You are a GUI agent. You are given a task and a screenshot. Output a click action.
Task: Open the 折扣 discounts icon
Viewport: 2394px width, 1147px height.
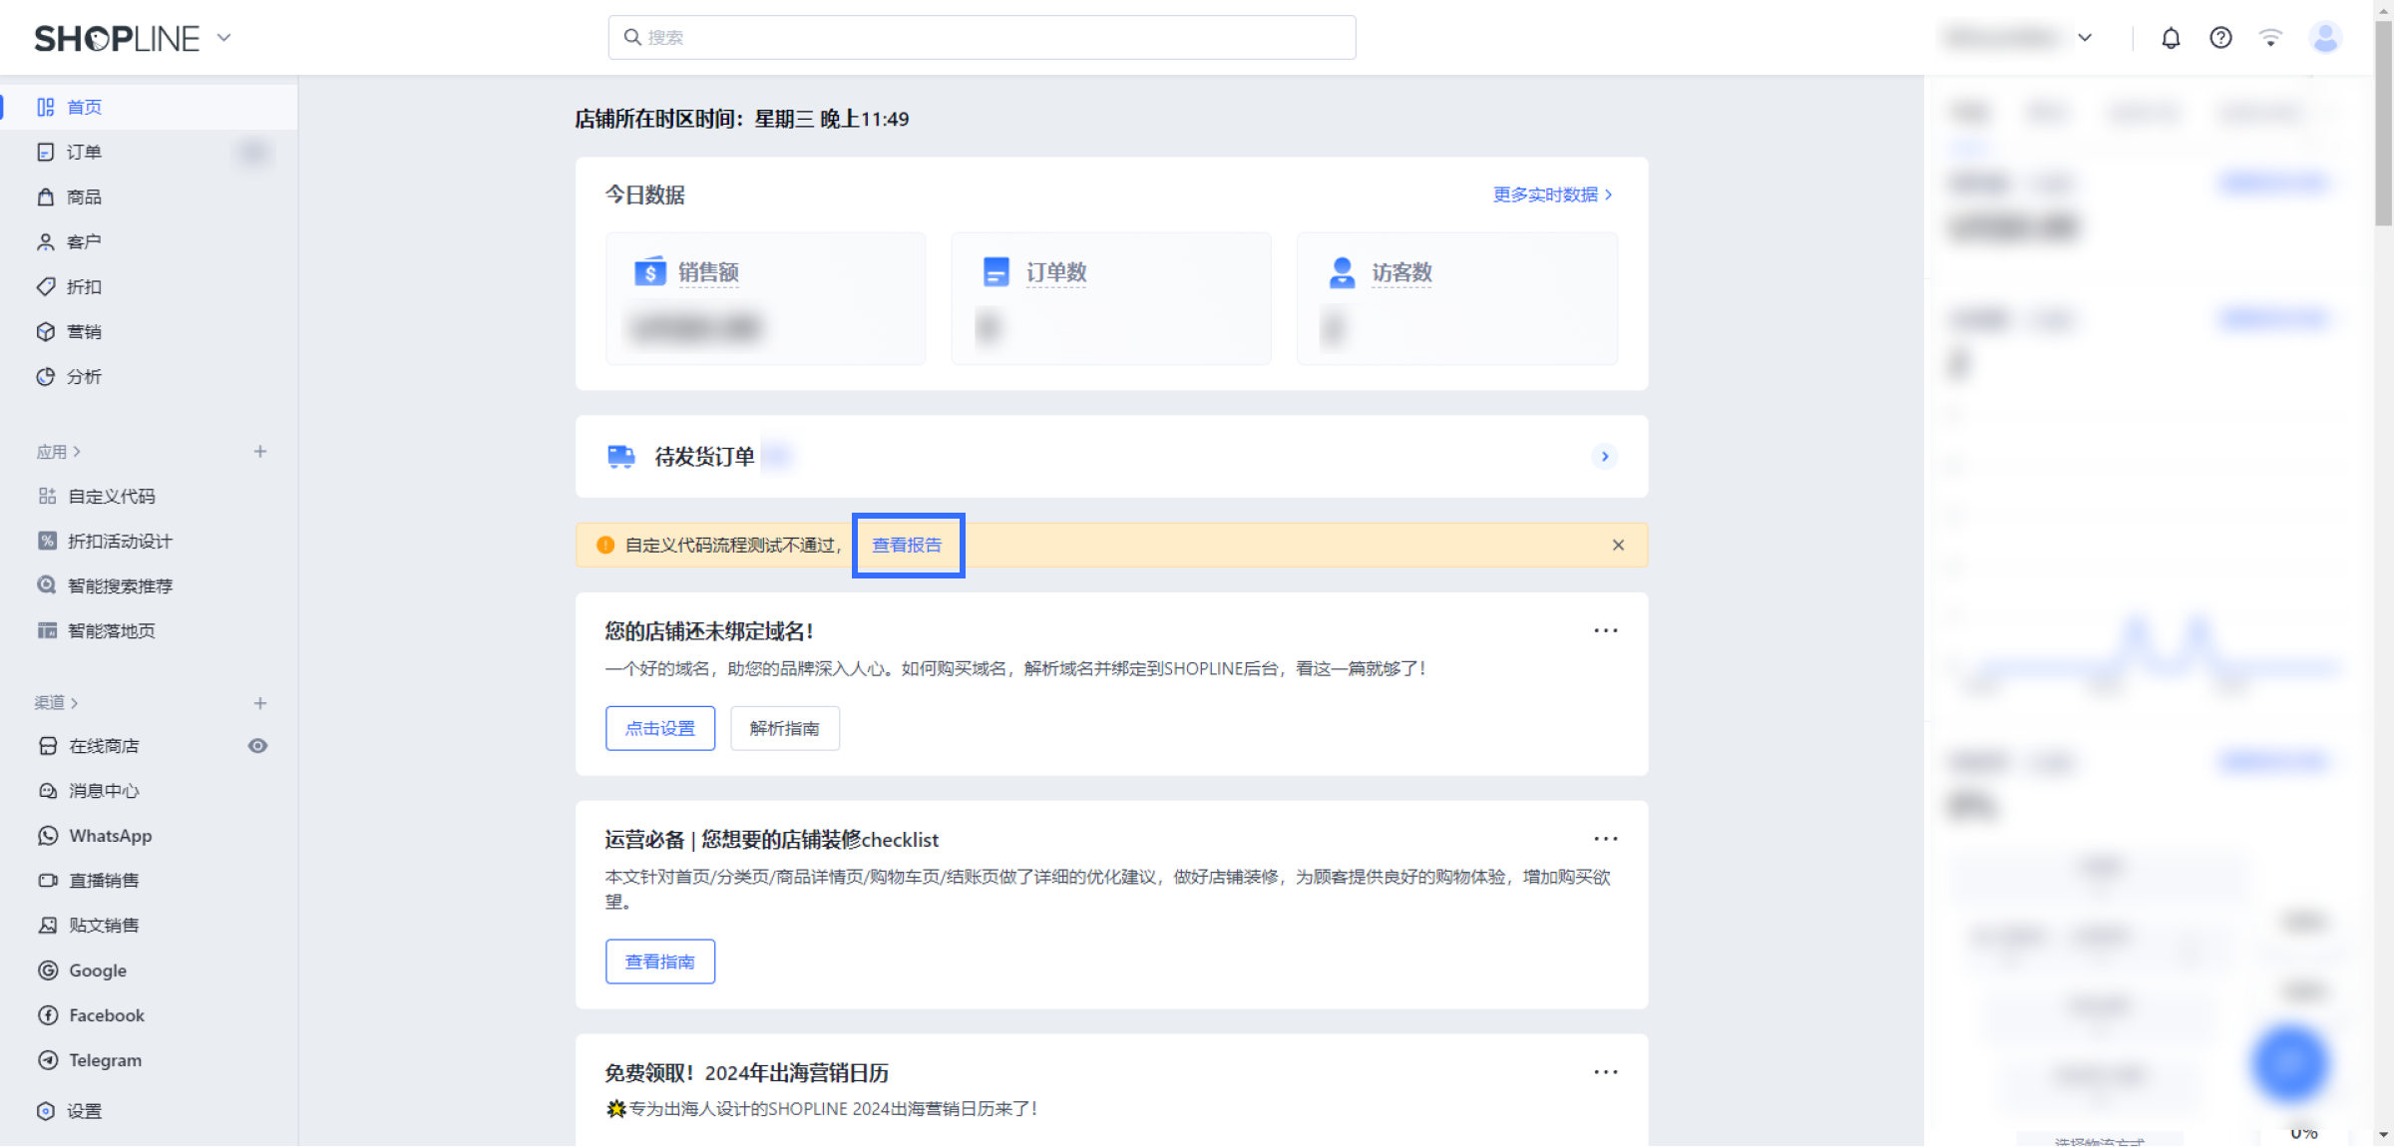click(46, 286)
